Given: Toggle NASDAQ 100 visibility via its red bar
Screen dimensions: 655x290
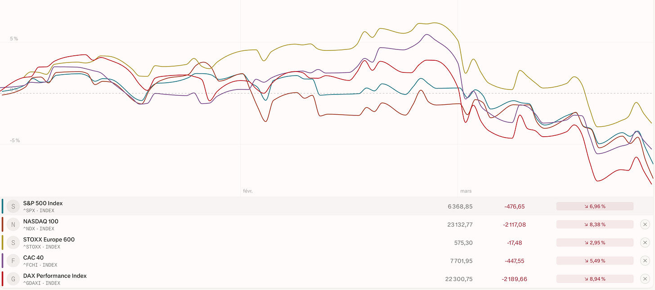Looking at the screenshot, I should (x=3, y=224).
